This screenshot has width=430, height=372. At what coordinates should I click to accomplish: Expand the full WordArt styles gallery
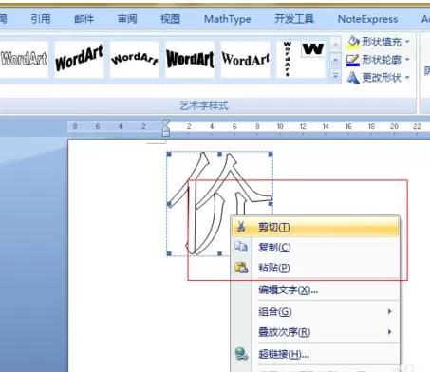(335, 76)
